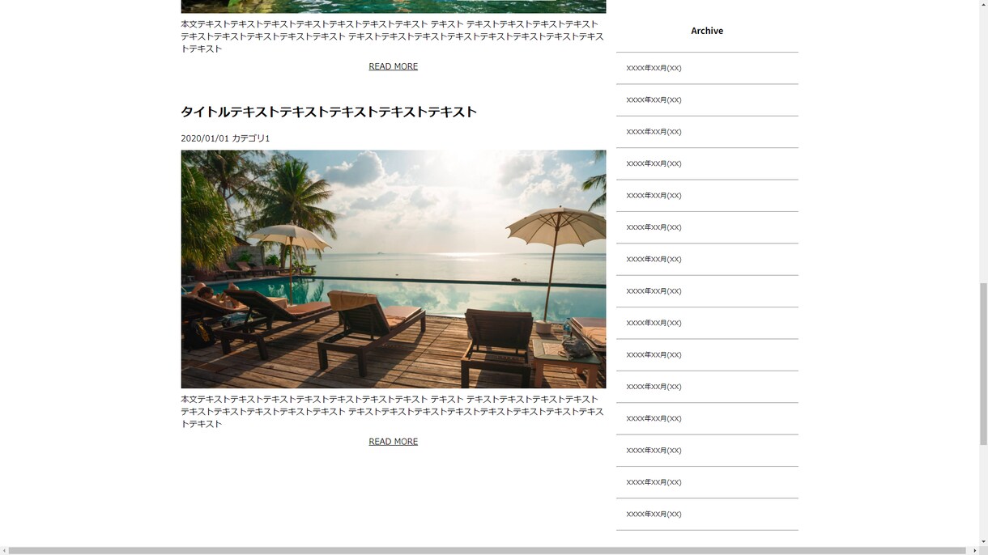Click the article title タイトルテキストテキスト heading
The height and width of the screenshot is (555, 988).
[x=329, y=112]
